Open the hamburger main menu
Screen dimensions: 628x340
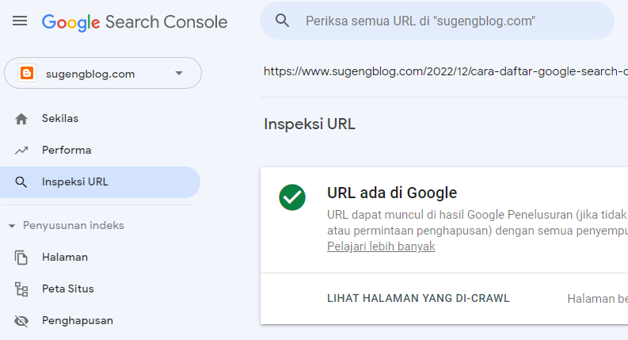point(20,21)
